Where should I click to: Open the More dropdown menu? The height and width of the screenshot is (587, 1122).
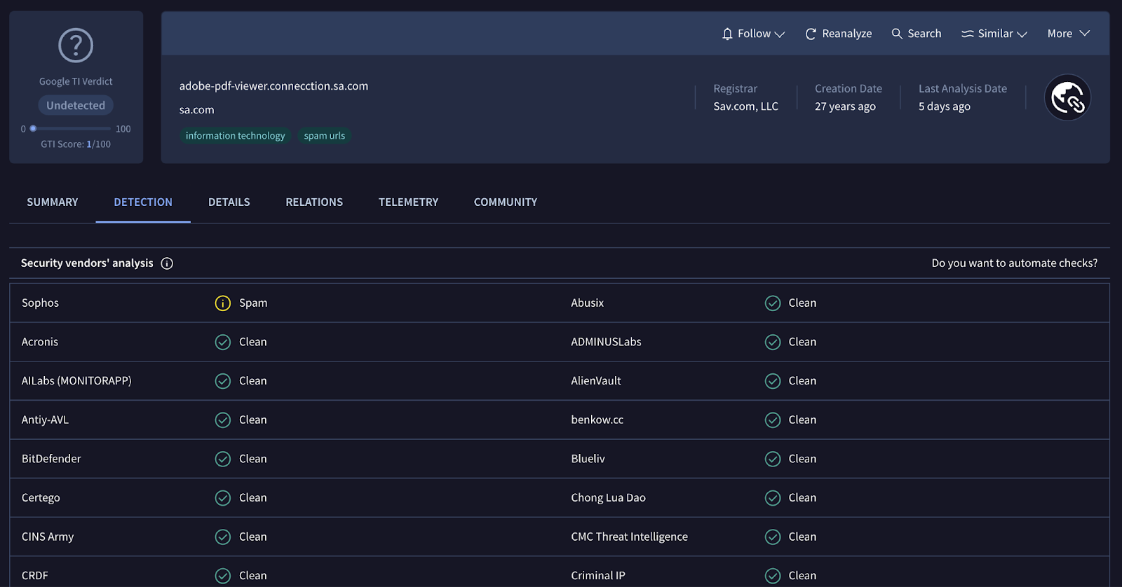click(x=1068, y=34)
